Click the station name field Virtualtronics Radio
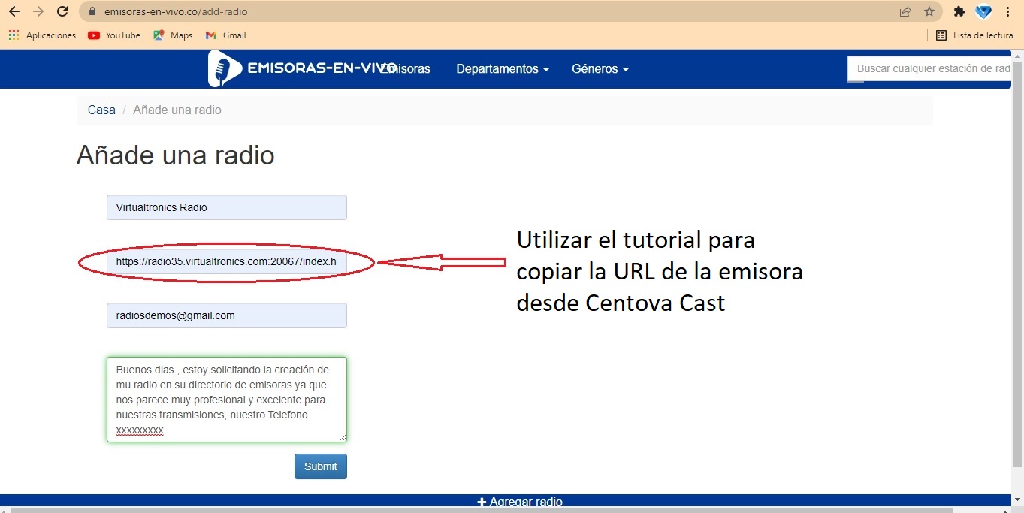The width and height of the screenshot is (1024, 513). point(226,207)
